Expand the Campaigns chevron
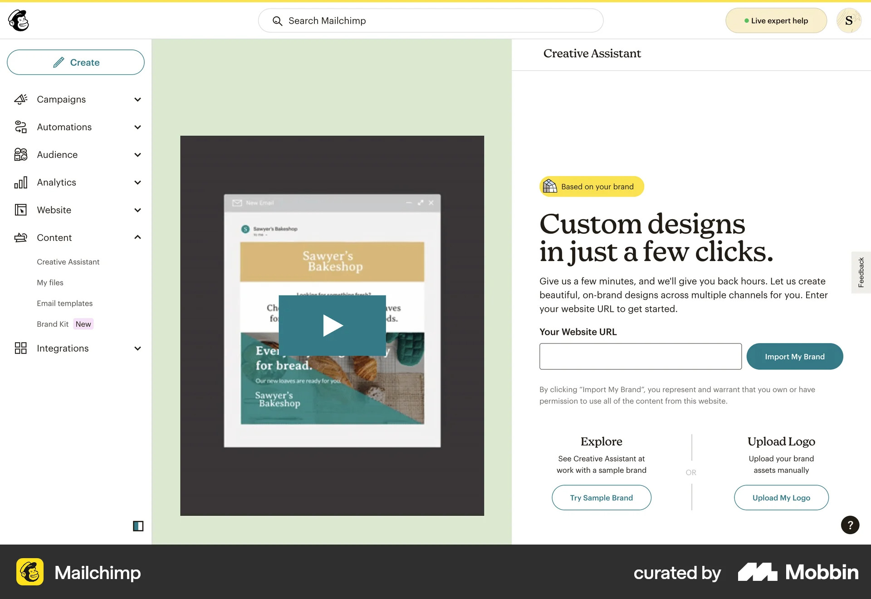 (x=138, y=99)
